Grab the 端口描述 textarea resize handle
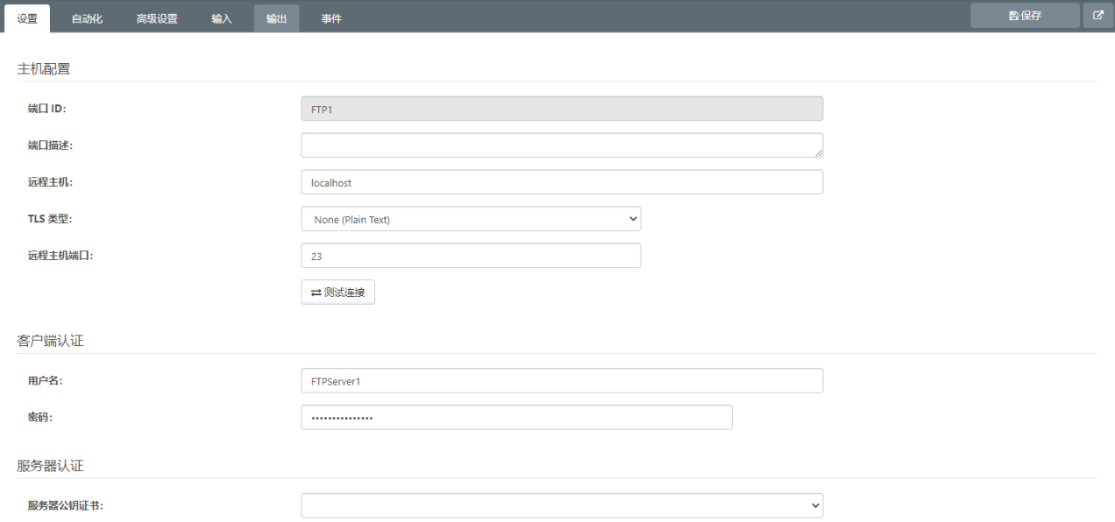Viewport: 1115px width, 522px height. pos(819,152)
